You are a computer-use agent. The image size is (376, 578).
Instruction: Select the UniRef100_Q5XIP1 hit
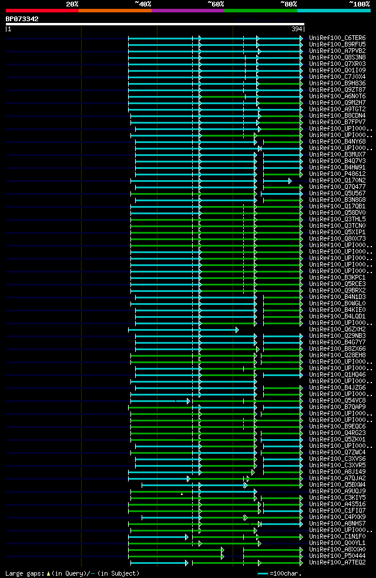click(337, 232)
